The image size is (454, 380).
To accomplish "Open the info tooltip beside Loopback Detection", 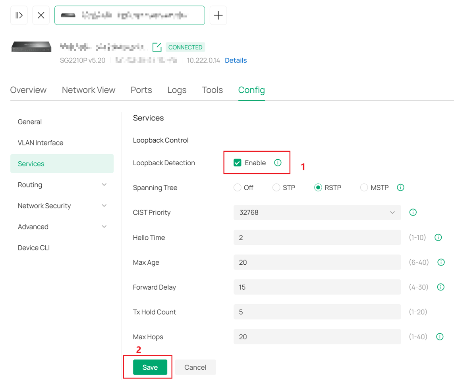I will (x=278, y=162).
